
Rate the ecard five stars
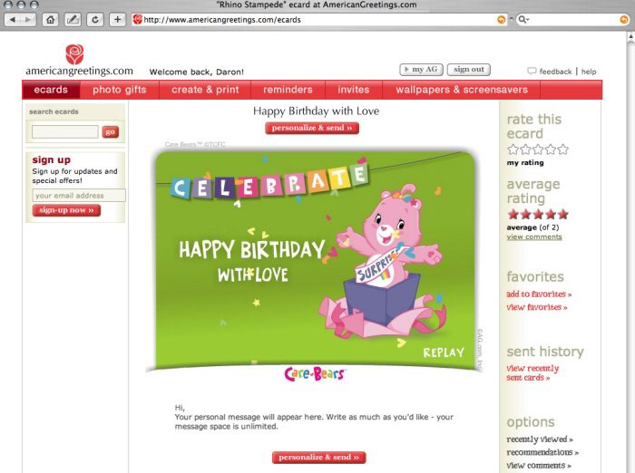(563, 150)
